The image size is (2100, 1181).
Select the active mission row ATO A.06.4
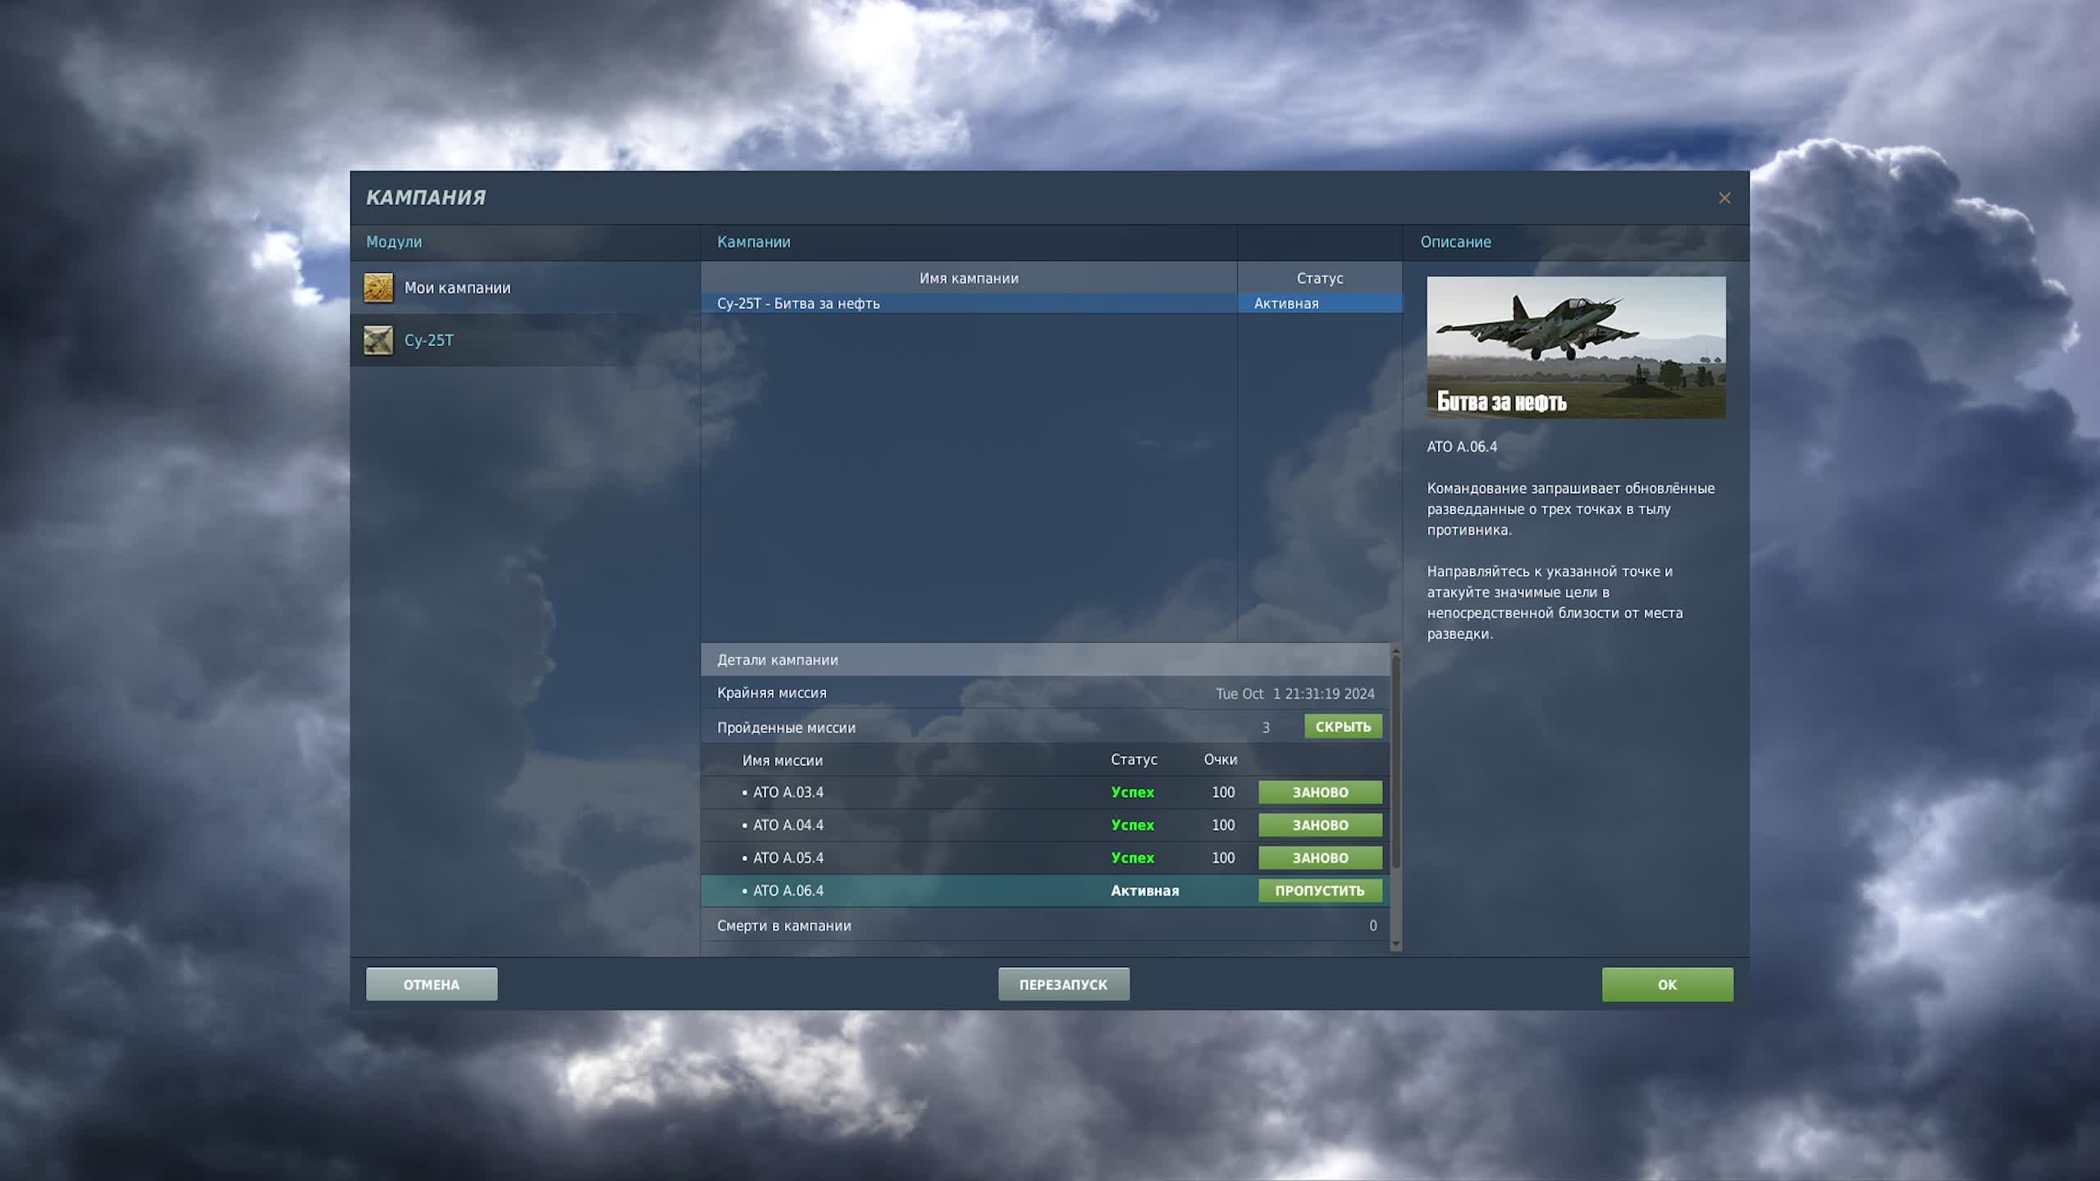[902, 890]
